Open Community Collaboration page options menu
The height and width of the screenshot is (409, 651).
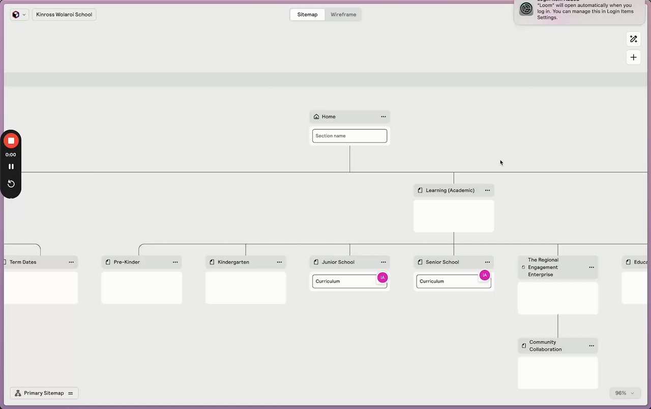point(591,346)
